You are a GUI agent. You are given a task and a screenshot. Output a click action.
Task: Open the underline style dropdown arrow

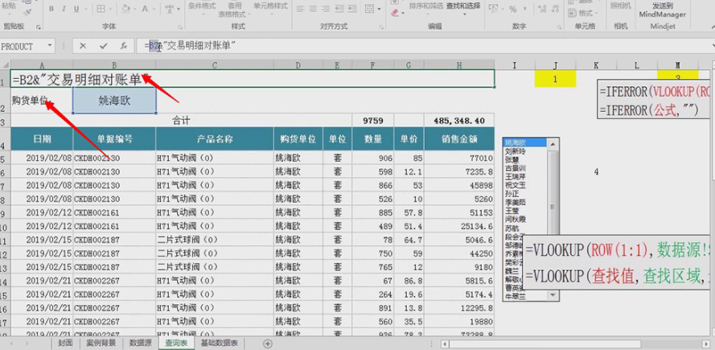tap(87, 9)
